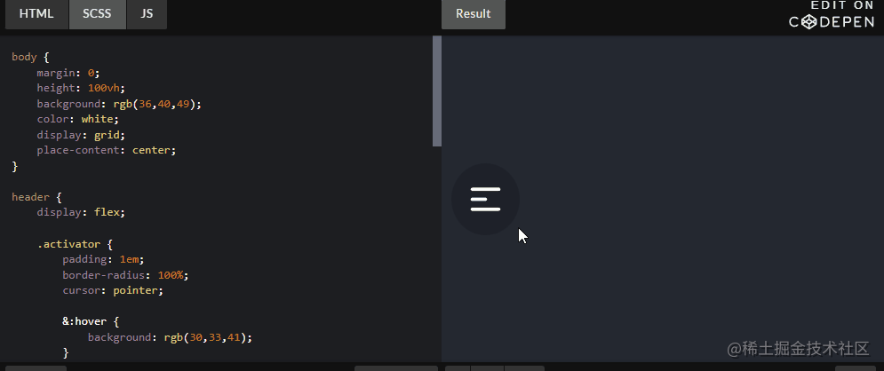Click the Result tab button
Viewport: 884px width, 371px height.
[x=473, y=14]
